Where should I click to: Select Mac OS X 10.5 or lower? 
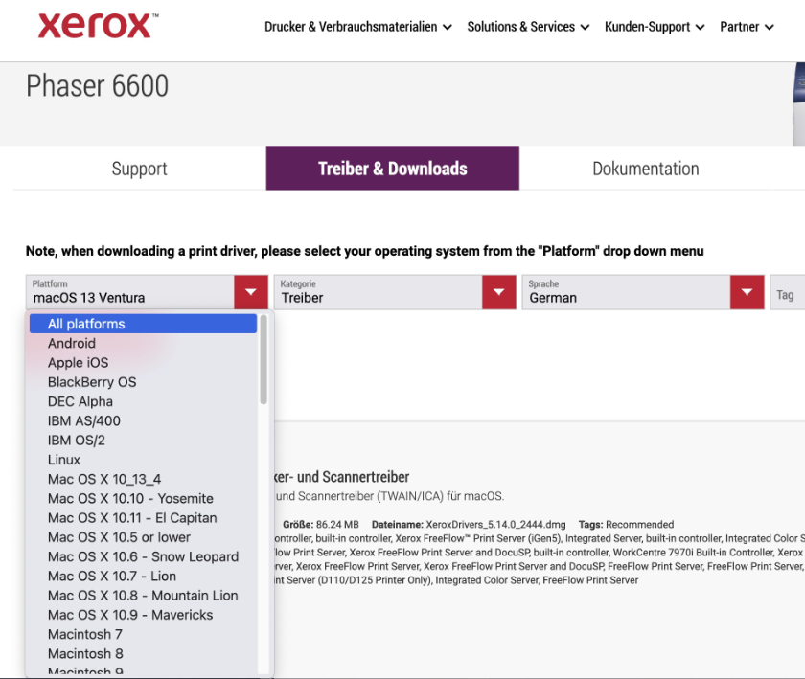pos(143,537)
